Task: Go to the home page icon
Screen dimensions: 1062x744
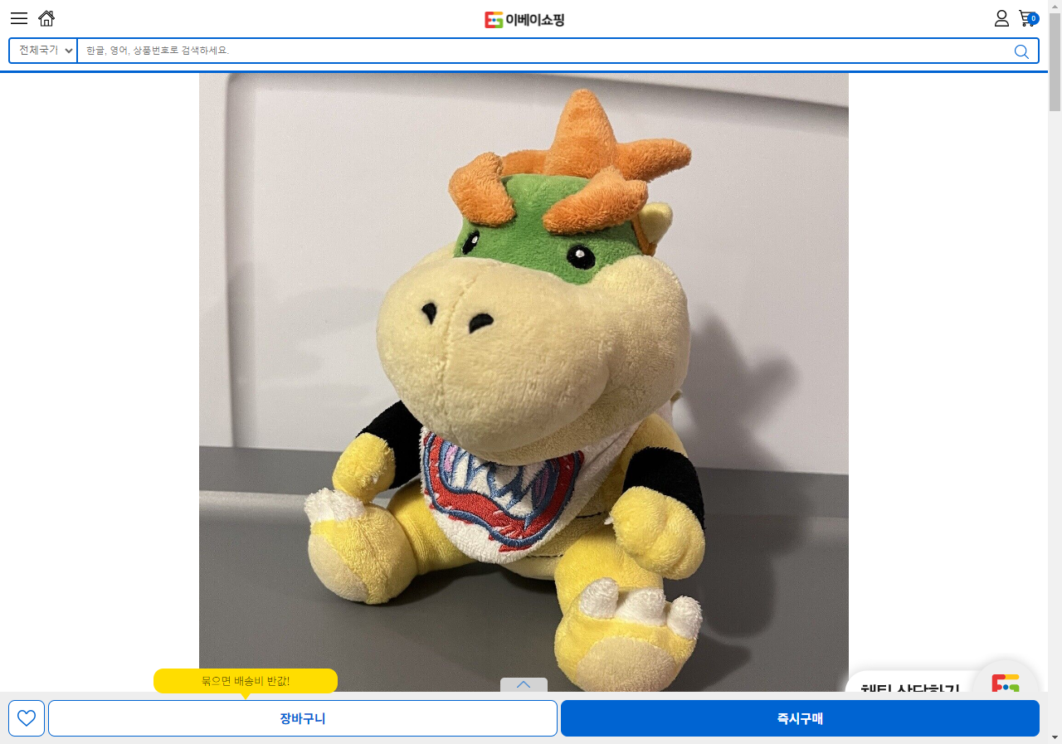Action: click(x=46, y=18)
